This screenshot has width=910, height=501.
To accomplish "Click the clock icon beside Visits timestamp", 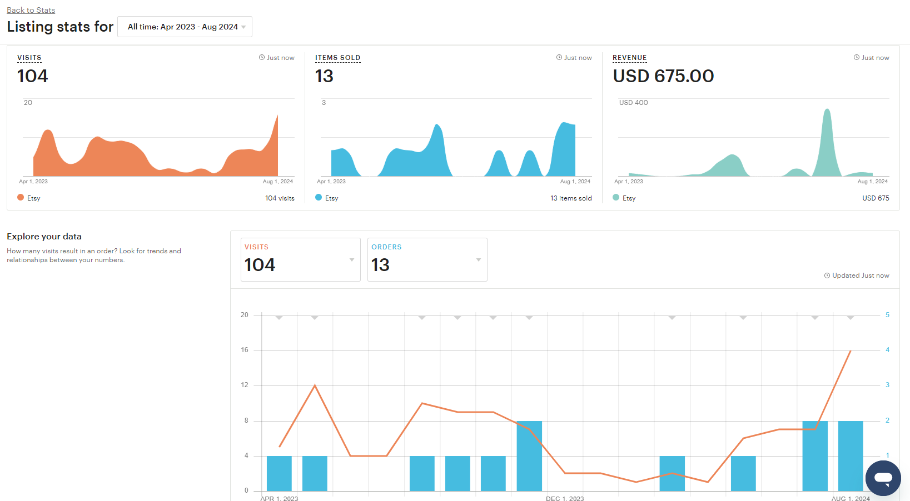I will [x=261, y=57].
